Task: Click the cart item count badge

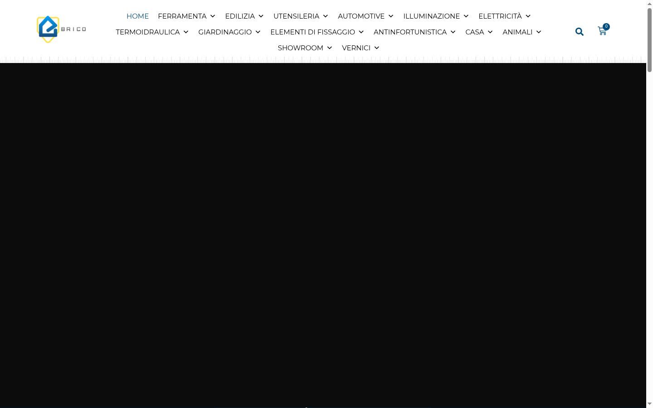Action: [x=606, y=26]
